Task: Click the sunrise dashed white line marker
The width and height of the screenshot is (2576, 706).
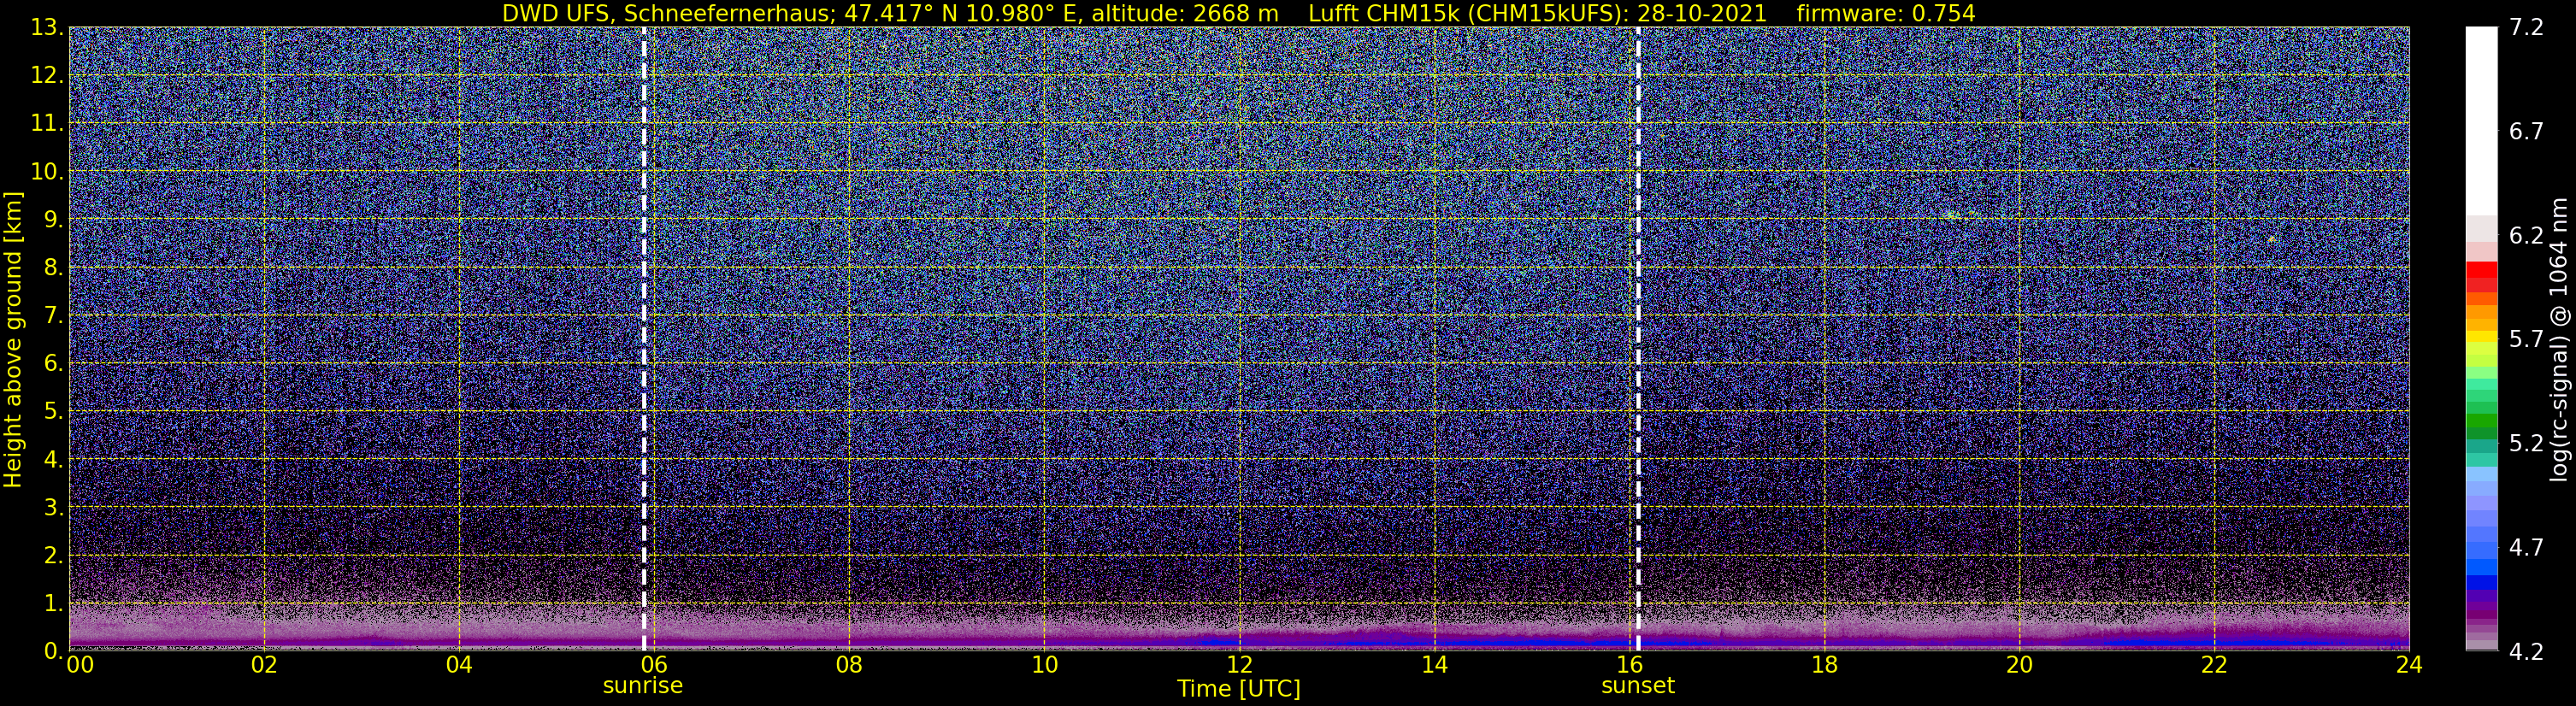Action: 644,339
